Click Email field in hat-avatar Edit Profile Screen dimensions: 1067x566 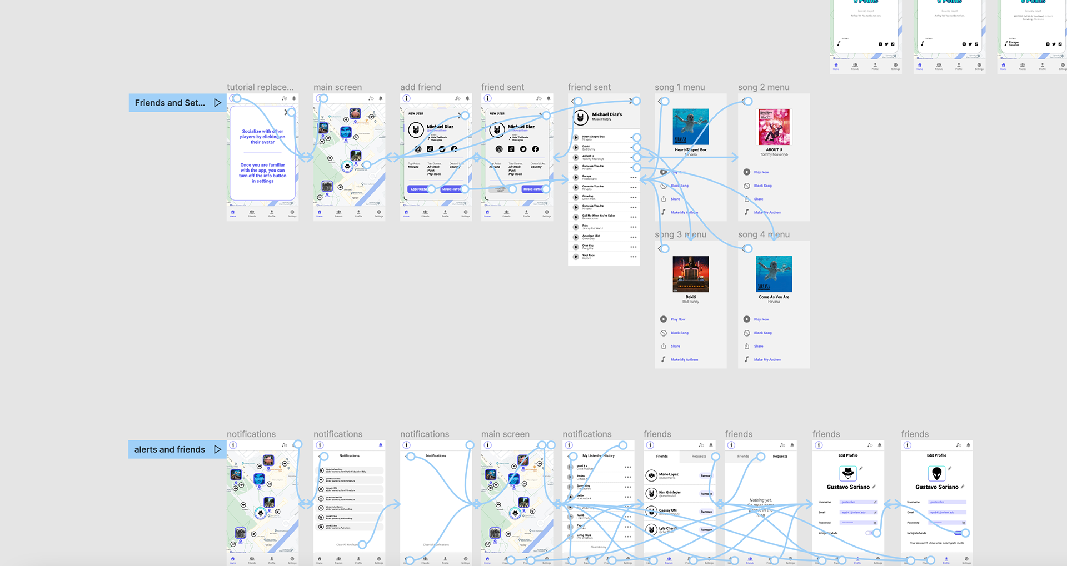click(x=859, y=512)
